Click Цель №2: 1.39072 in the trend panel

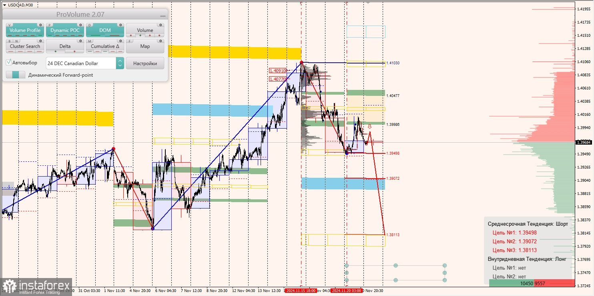click(x=514, y=241)
